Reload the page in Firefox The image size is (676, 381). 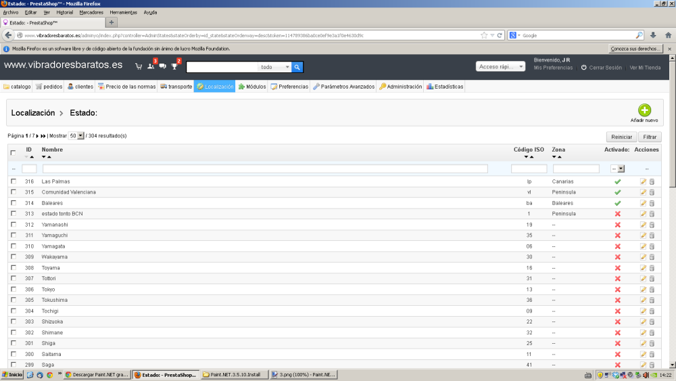tap(500, 35)
